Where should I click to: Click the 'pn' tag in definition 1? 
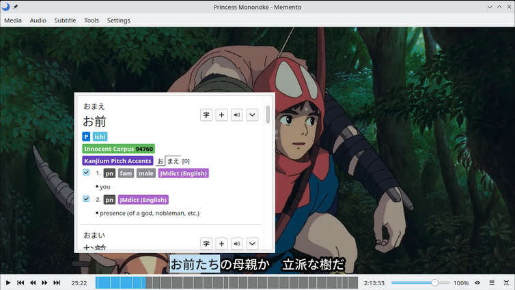coord(109,173)
